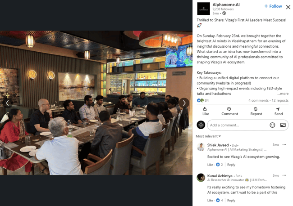The width and height of the screenshot is (293, 206).
Task: Close the post viewer
Action: pos(288,7)
